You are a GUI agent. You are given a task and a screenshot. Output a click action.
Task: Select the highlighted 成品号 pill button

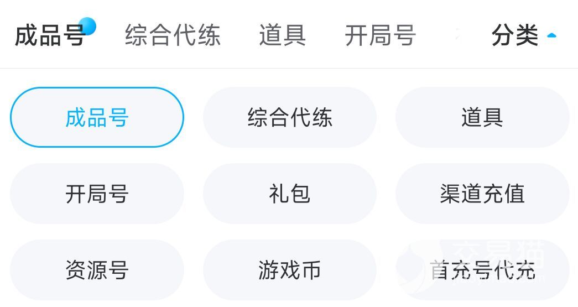(x=97, y=117)
